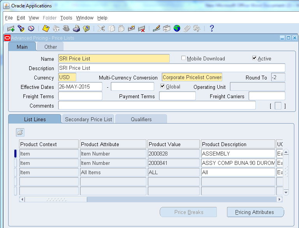
Task: Click the New record toolbar icon
Action: pos(11,28)
